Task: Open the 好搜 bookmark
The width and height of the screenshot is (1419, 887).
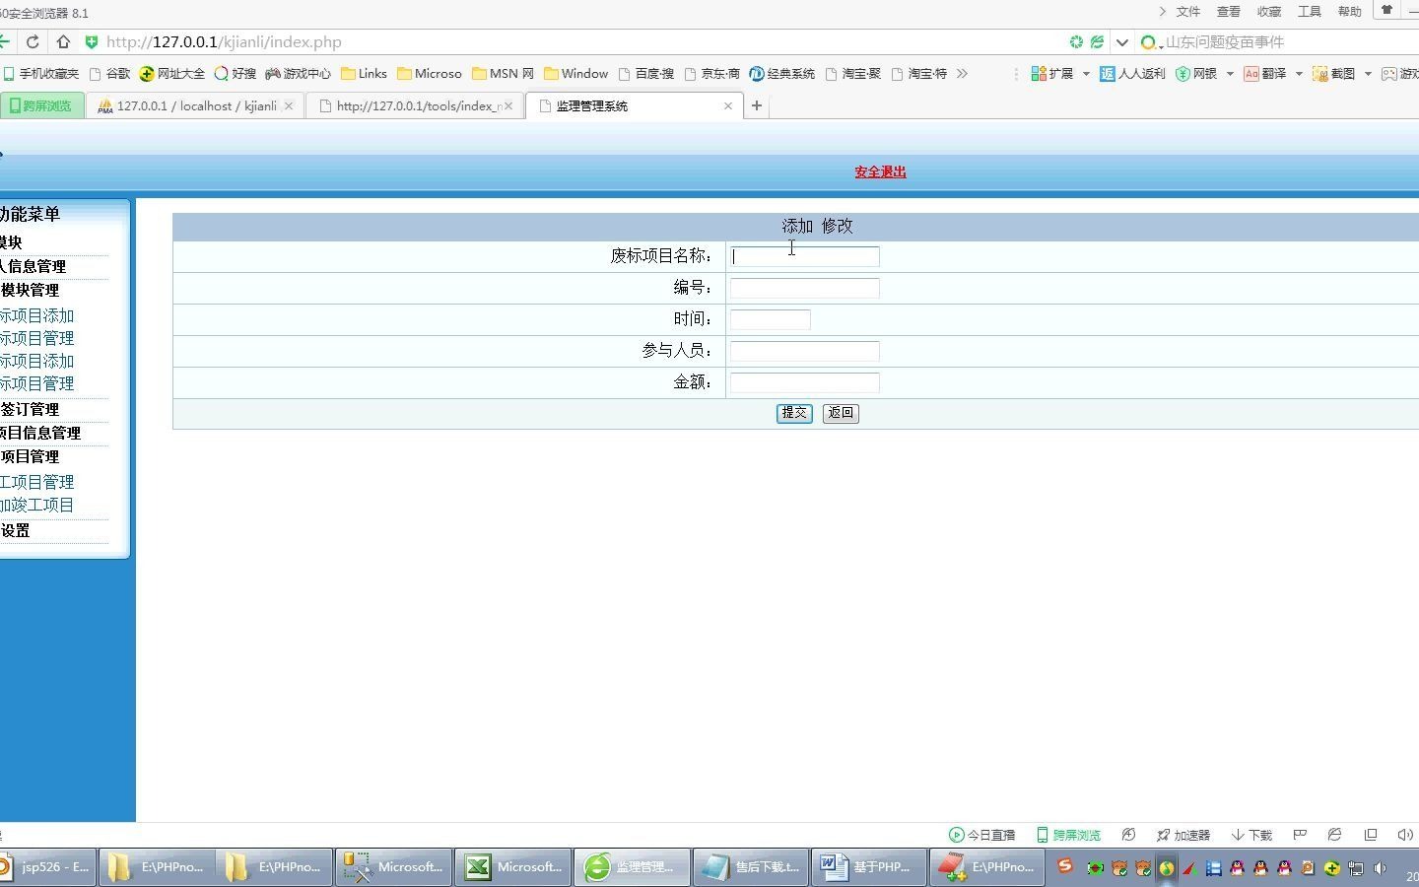Action: (236, 74)
